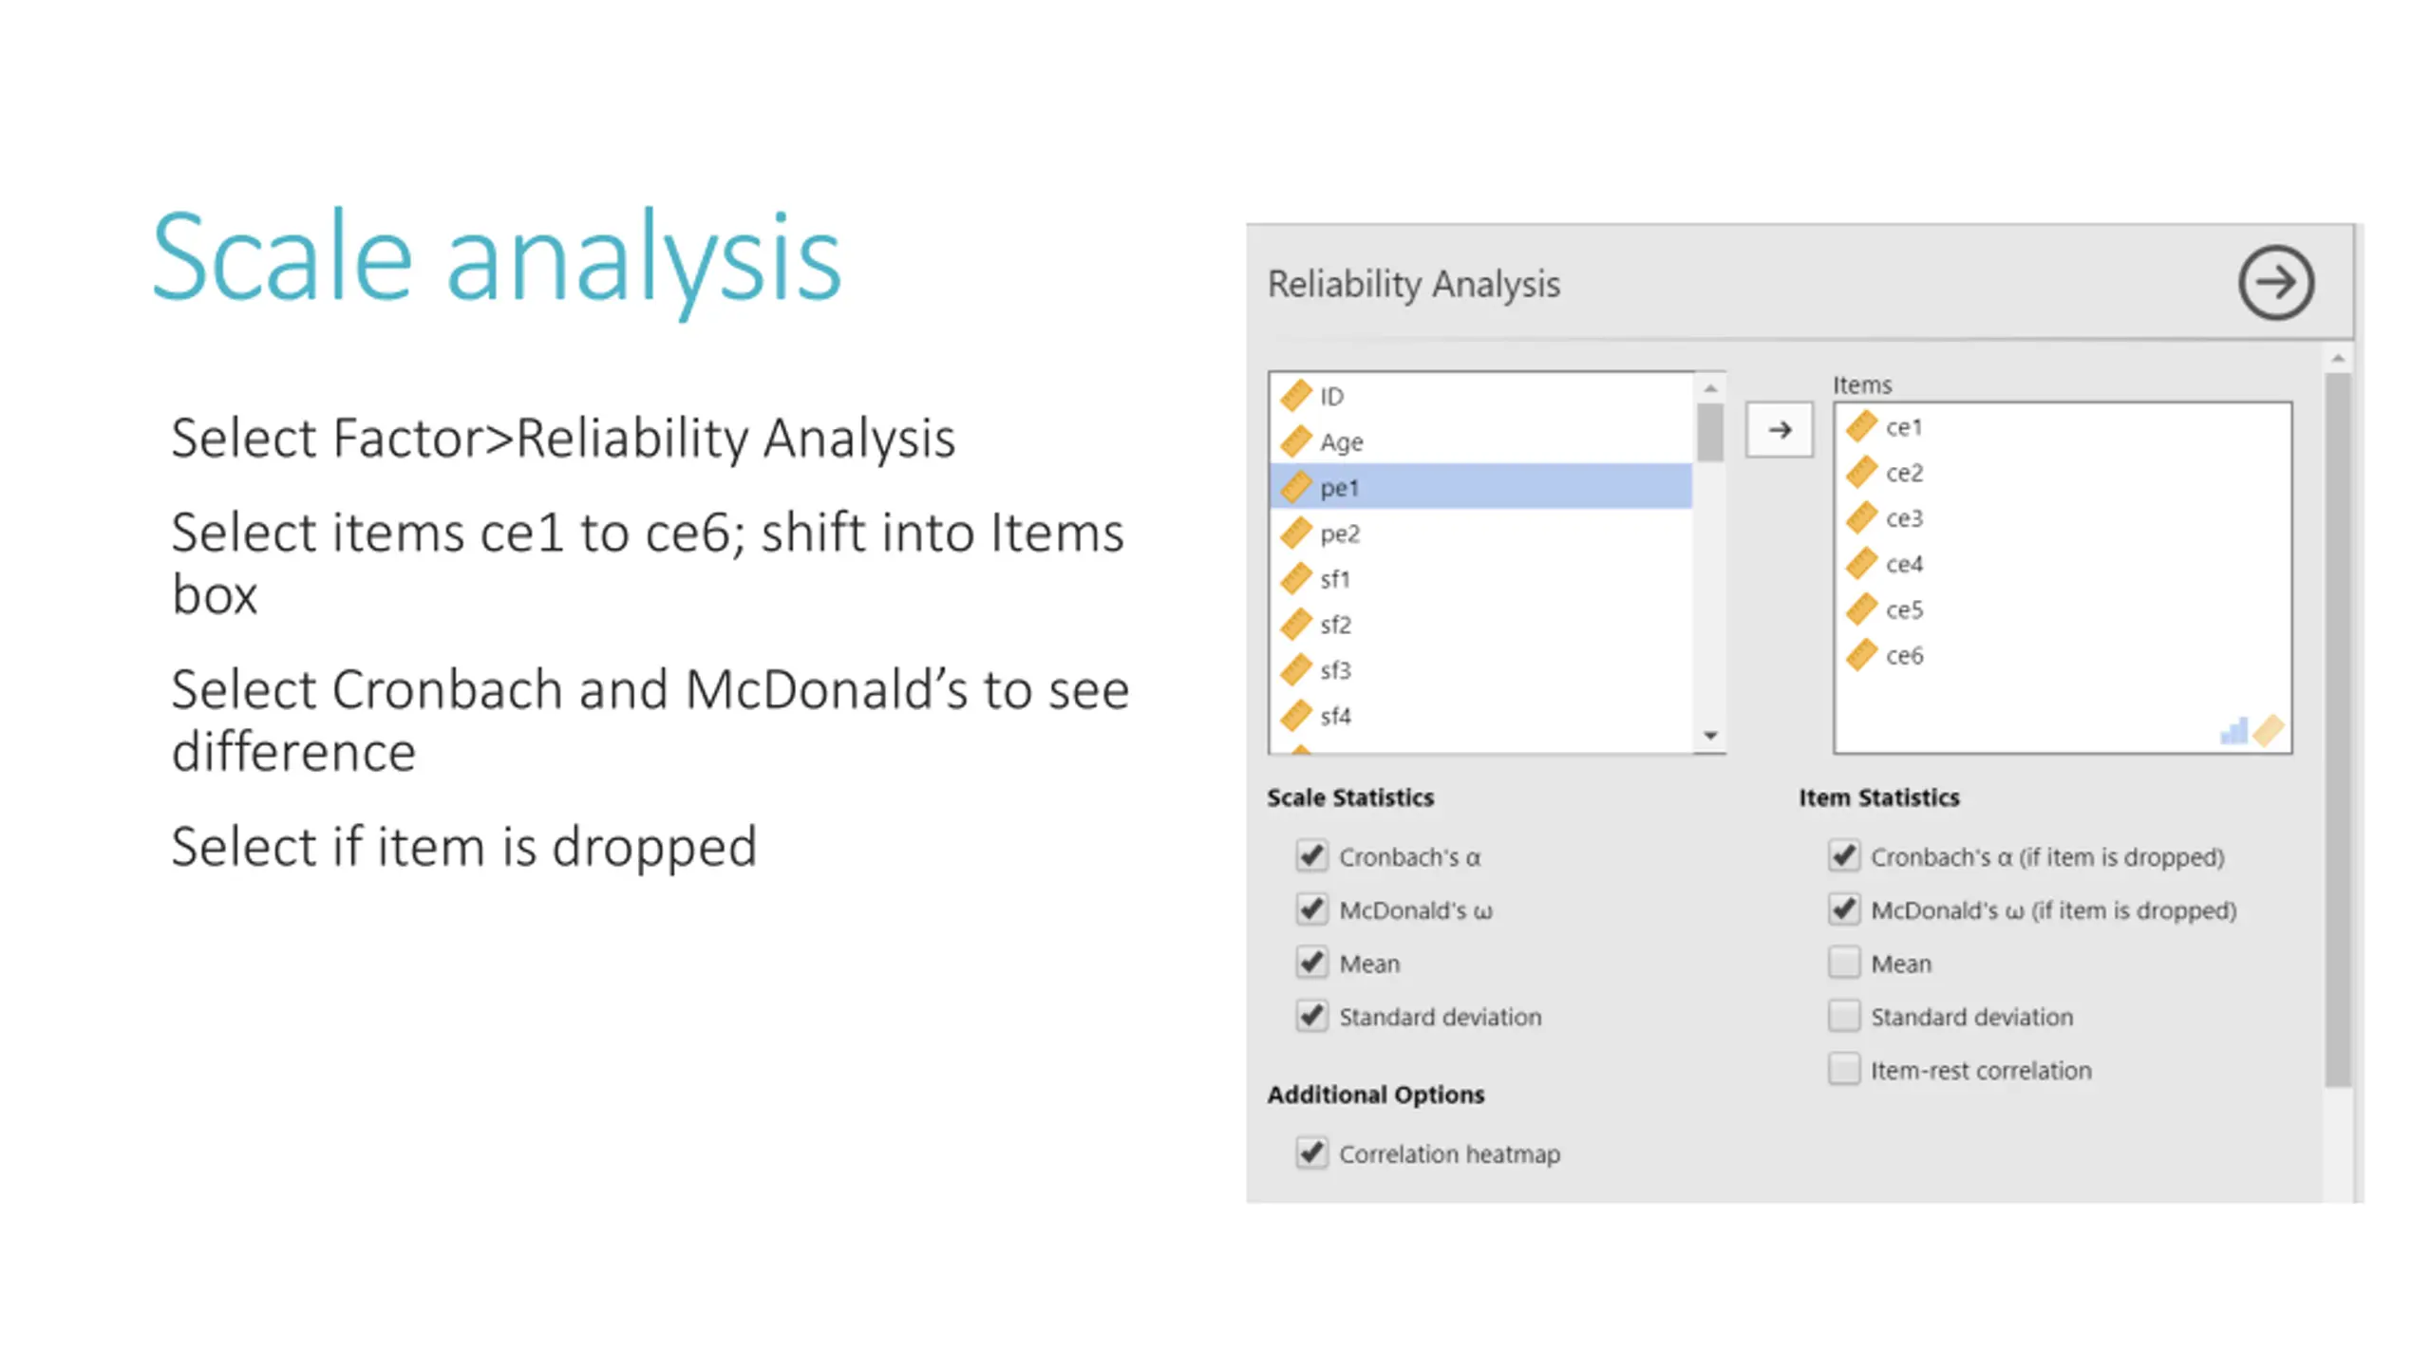This screenshot has height=1367, width=2431.
Task: Click ruler icon next to ID variable
Action: 1296,396
